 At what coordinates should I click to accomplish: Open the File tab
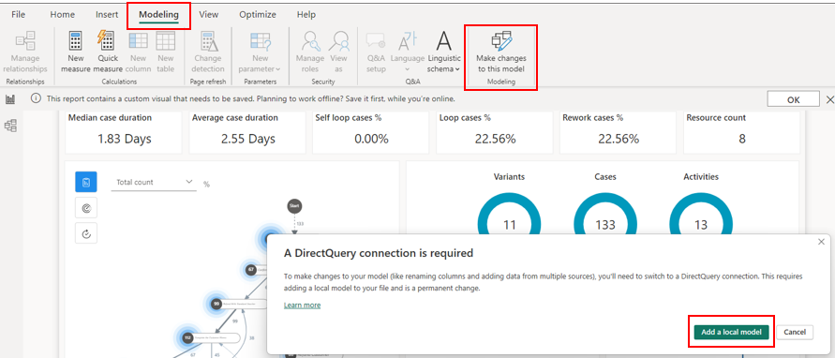coord(18,14)
